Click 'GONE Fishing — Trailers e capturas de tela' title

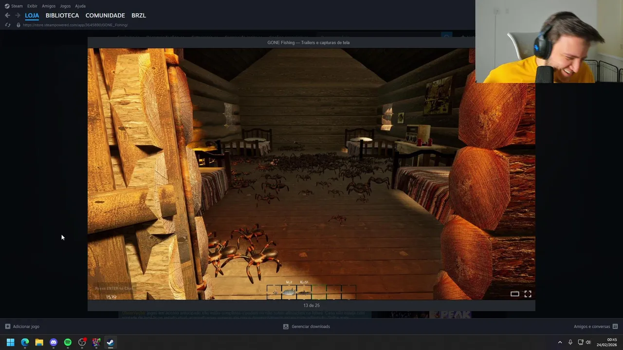[x=309, y=42]
